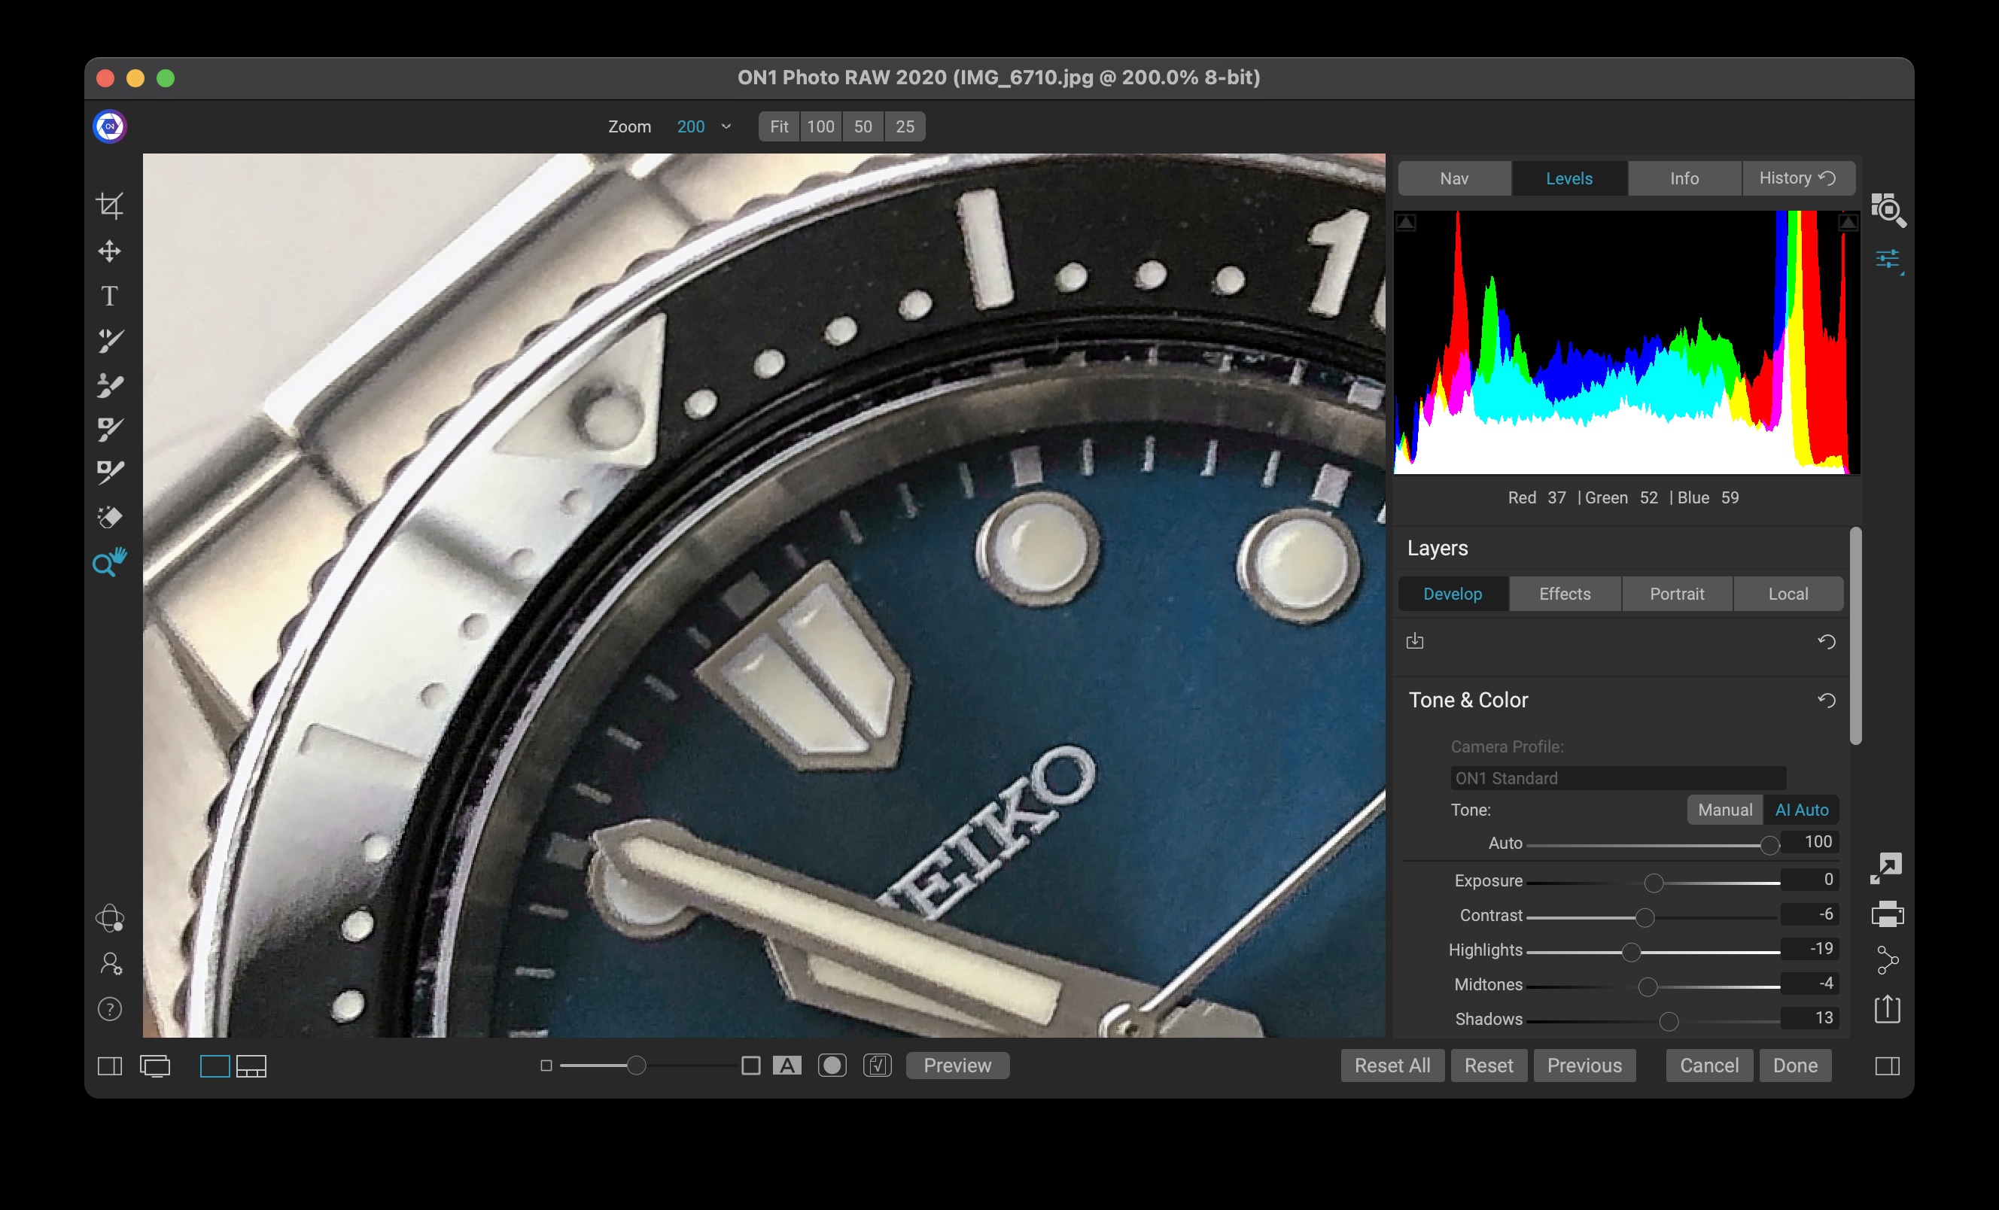Open the Effects tab
This screenshot has width=1999, height=1210.
pos(1564,594)
